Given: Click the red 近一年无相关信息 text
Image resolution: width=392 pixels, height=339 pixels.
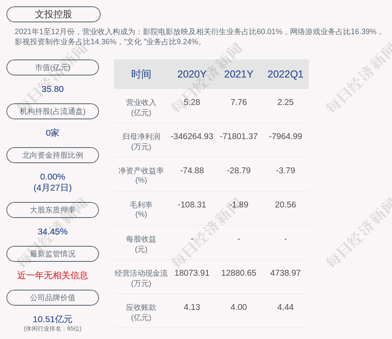Looking at the screenshot, I should pyautogui.click(x=53, y=275).
